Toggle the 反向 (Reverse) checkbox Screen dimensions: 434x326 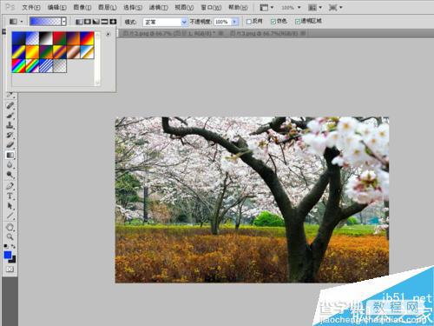point(248,22)
